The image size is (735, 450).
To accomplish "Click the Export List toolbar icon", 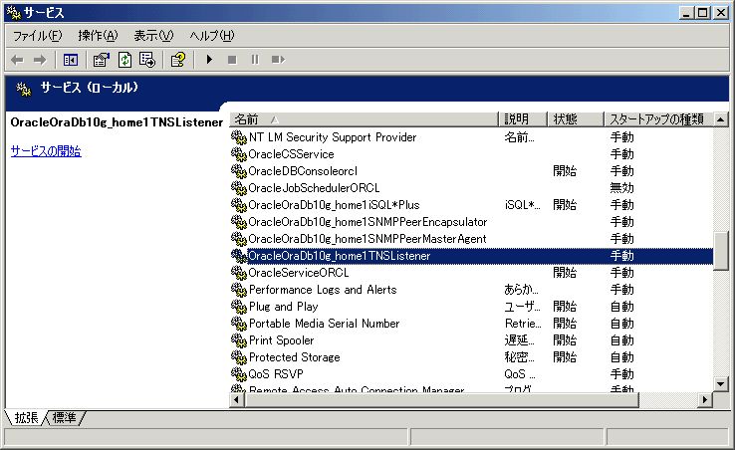I will coord(147,60).
